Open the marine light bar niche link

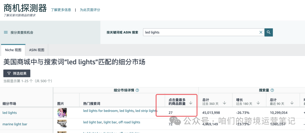[15, 124]
